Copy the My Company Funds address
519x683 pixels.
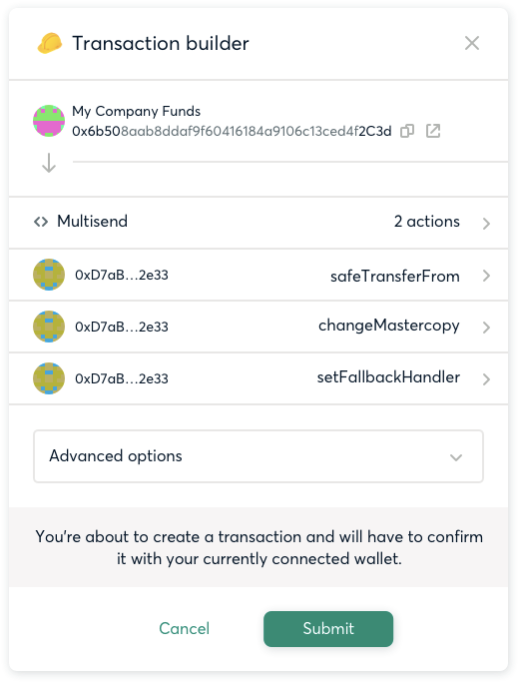(x=407, y=131)
